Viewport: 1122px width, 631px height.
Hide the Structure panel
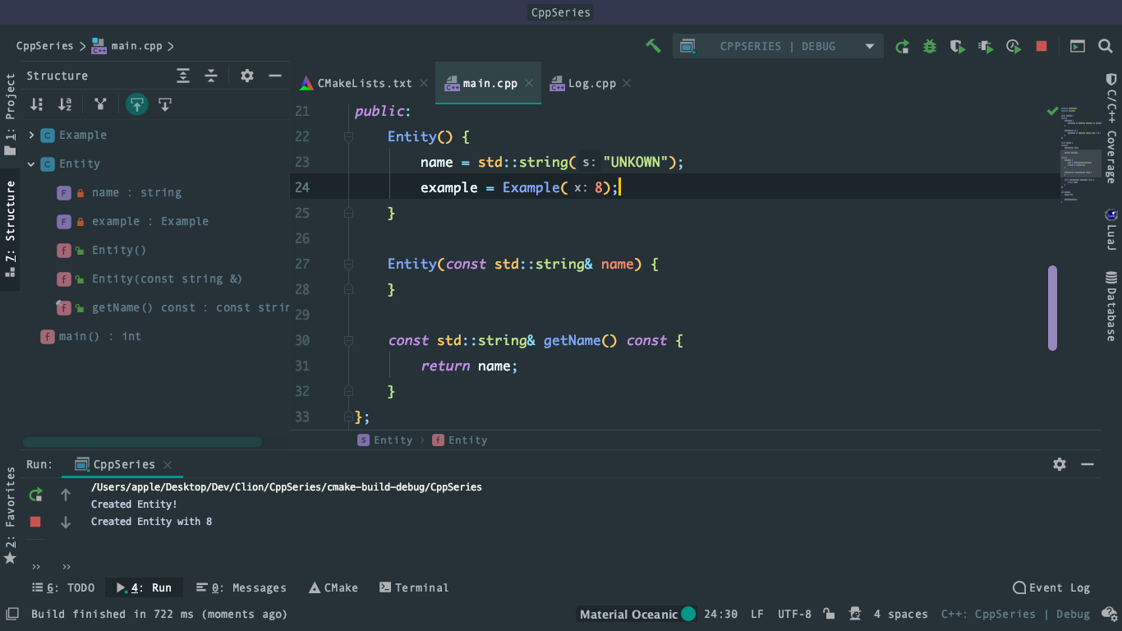(275, 76)
